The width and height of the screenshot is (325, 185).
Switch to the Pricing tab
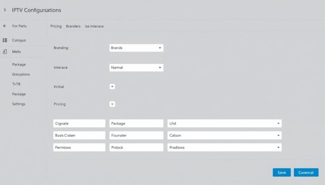tap(56, 26)
